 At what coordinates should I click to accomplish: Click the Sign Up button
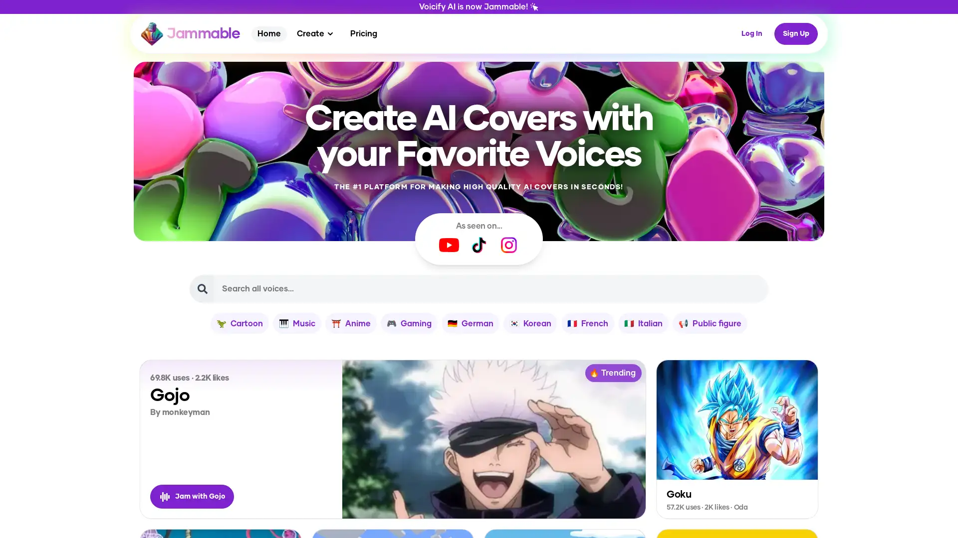pos(795,33)
